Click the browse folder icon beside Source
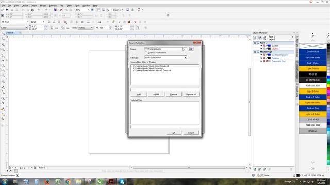330x185 pixels. point(191,49)
